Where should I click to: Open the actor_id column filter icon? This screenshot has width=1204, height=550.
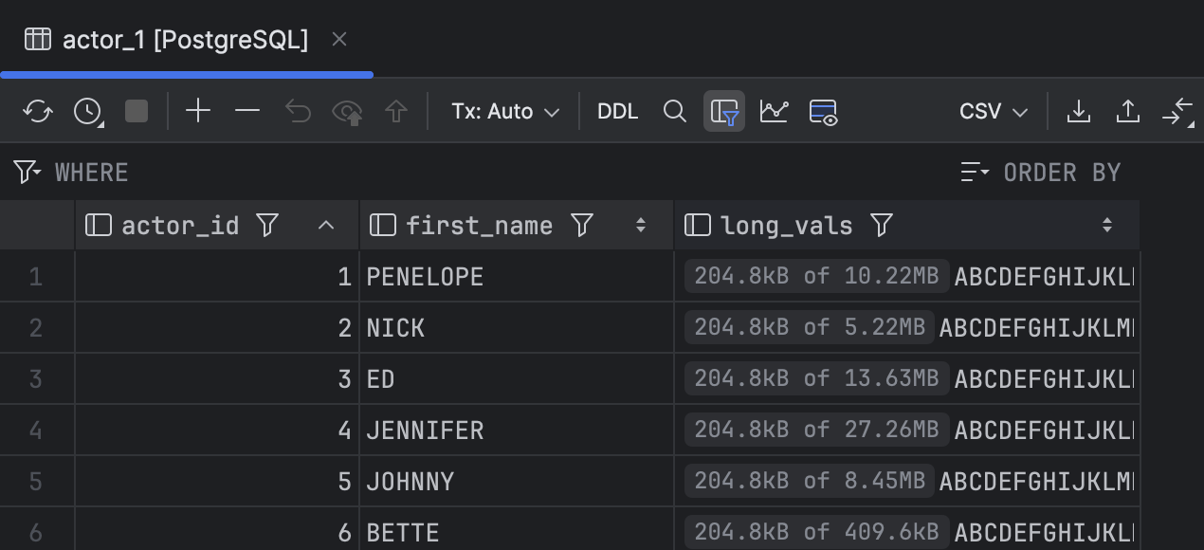point(268,225)
